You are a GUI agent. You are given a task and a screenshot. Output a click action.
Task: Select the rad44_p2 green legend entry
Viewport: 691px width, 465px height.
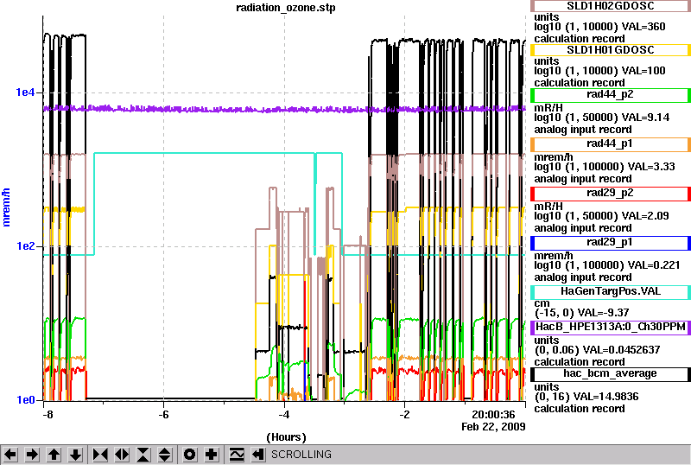(x=611, y=95)
